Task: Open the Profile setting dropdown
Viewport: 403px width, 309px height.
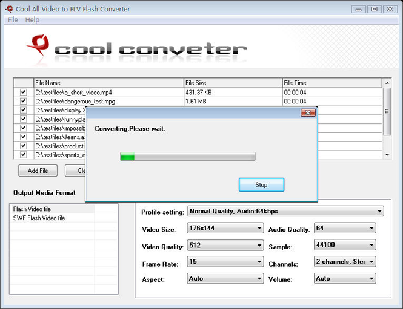Action: [x=285, y=211]
